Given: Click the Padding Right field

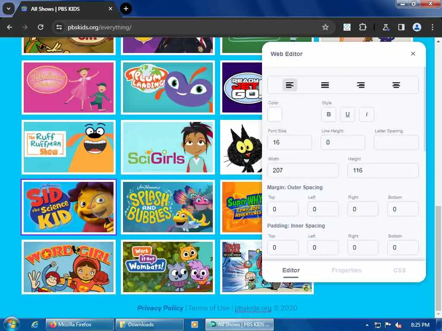Looking at the screenshot, I should point(363,247).
